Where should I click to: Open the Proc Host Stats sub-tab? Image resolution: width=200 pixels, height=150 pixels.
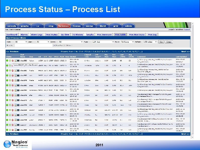tap(137, 35)
